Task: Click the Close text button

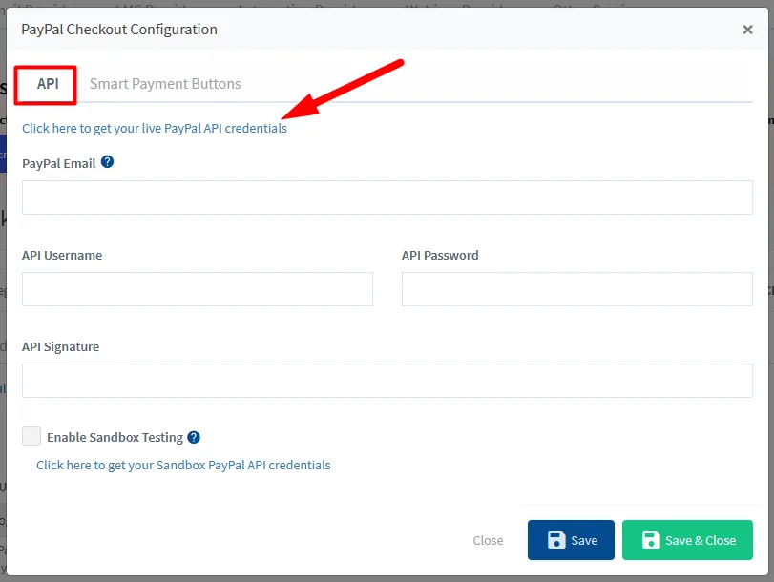Action: [489, 541]
